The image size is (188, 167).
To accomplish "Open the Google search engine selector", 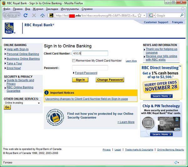I will click(x=152, y=15).
